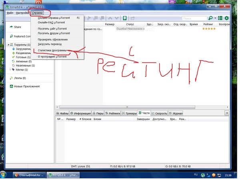Select Ленты (0) RSS feeds
The width and height of the screenshot is (240, 180).
coord(20,78)
